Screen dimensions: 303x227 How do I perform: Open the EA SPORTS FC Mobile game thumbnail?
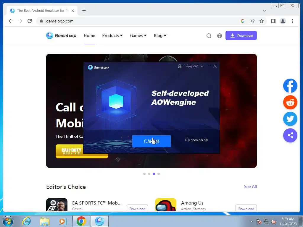pos(57,205)
